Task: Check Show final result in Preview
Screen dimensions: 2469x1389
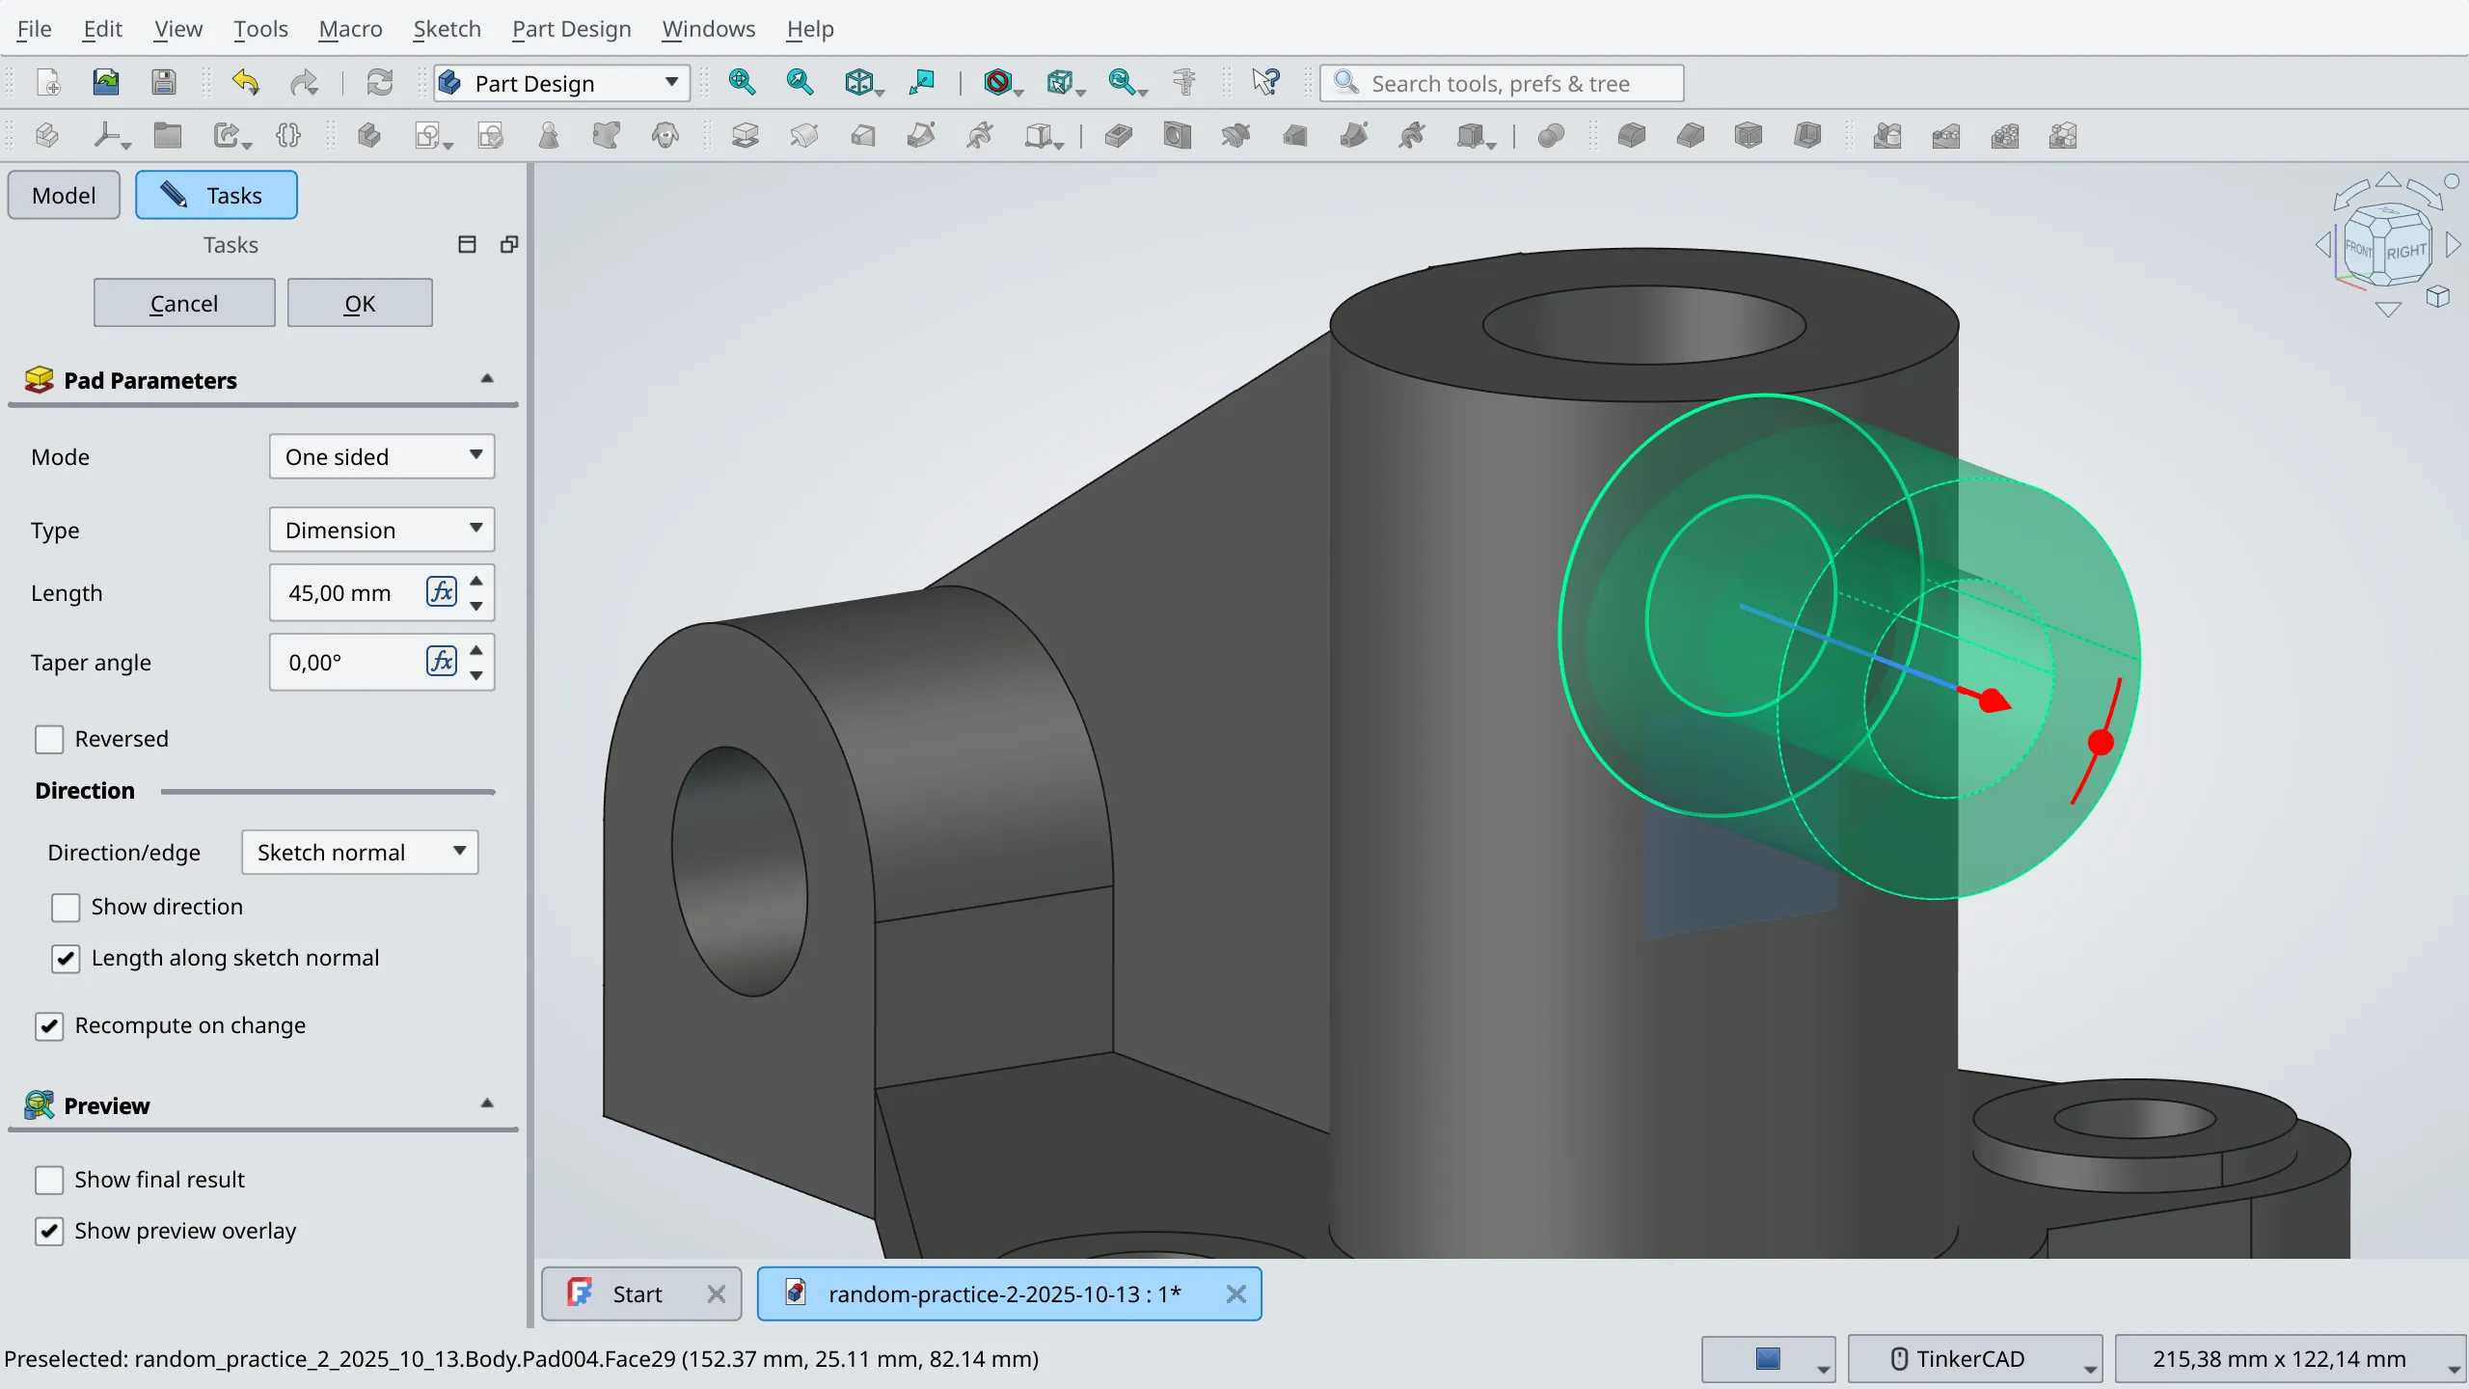Action: tap(48, 1179)
